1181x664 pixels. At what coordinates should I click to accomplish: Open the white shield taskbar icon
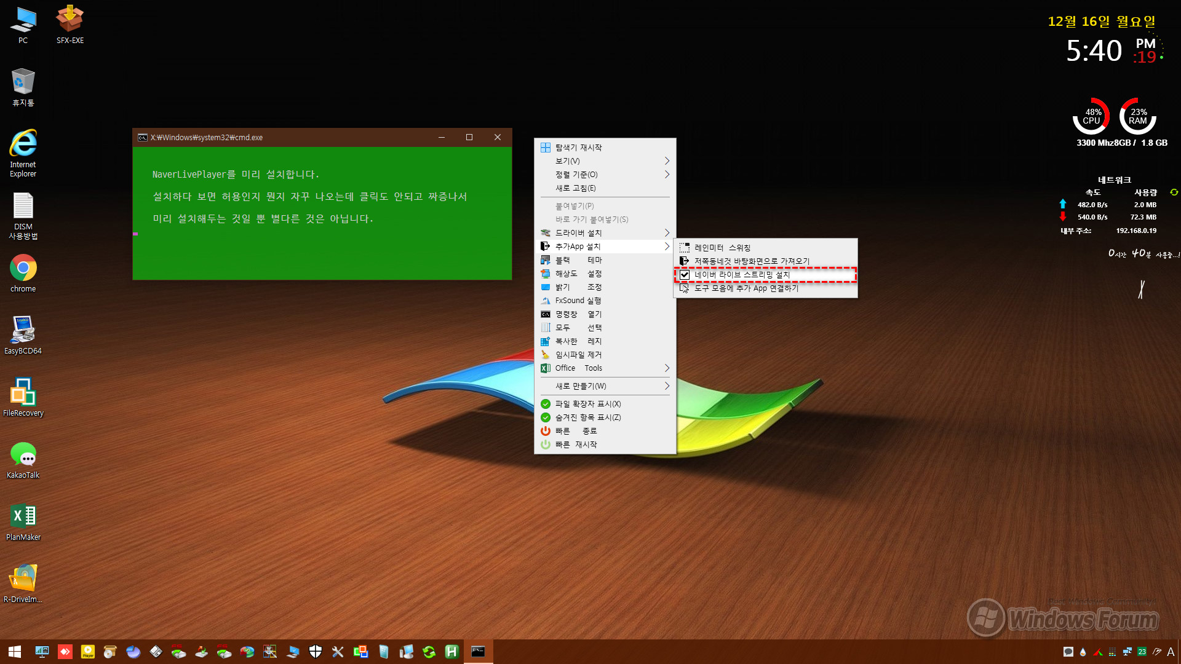coord(316,652)
